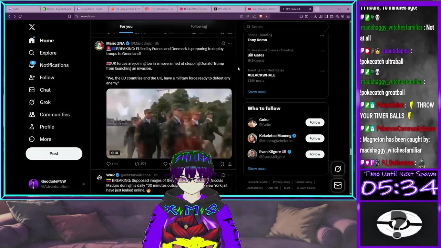The height and width of the screenshot is (248, 441).
Task: Open more options for the #BLACKWHALE trend
Action: pyautogui.click(x=322, y=71)
